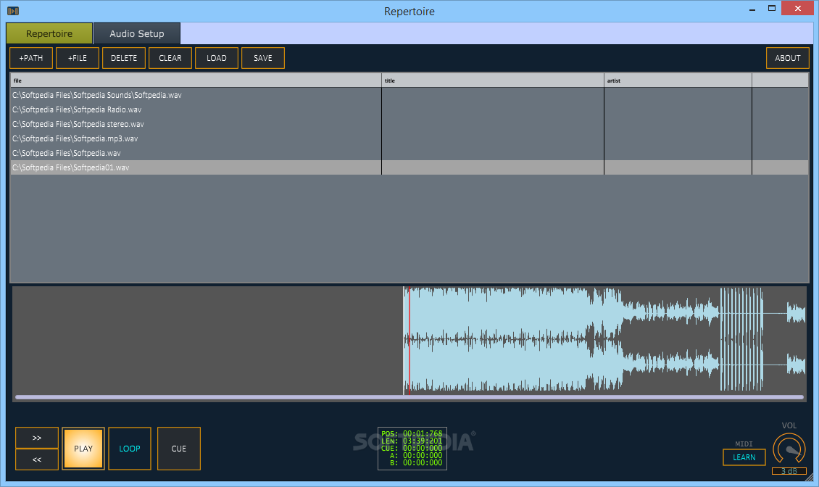
Task: Open the ABOUT dialog
Action: (x=788, y=58)
